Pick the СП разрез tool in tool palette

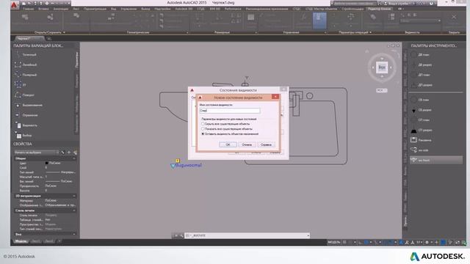coord(422,131)
